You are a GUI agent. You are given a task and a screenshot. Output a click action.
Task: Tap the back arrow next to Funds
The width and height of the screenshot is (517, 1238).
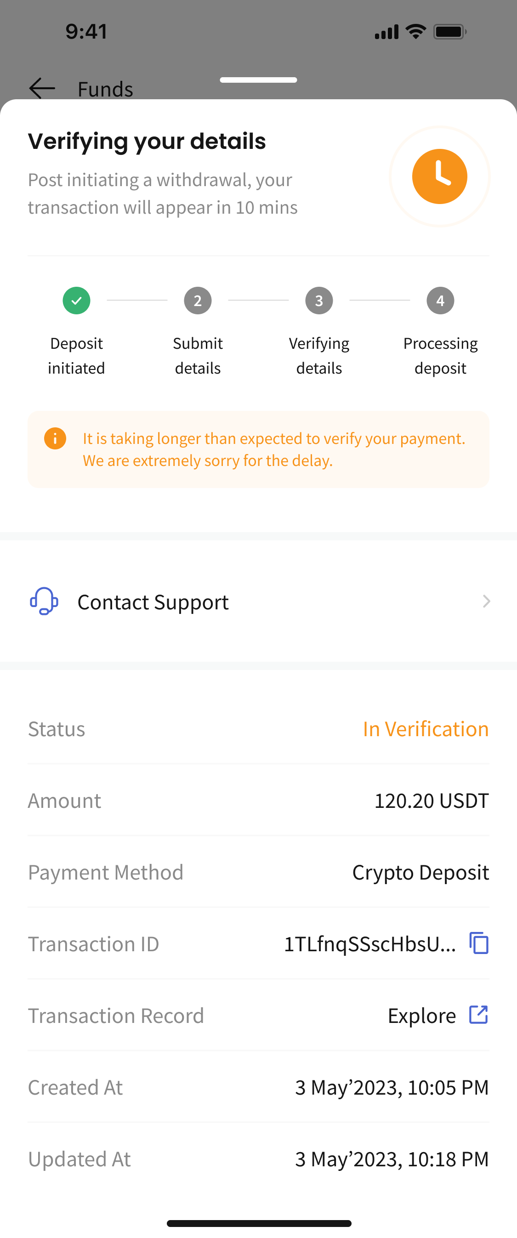[x=42, y=88]
